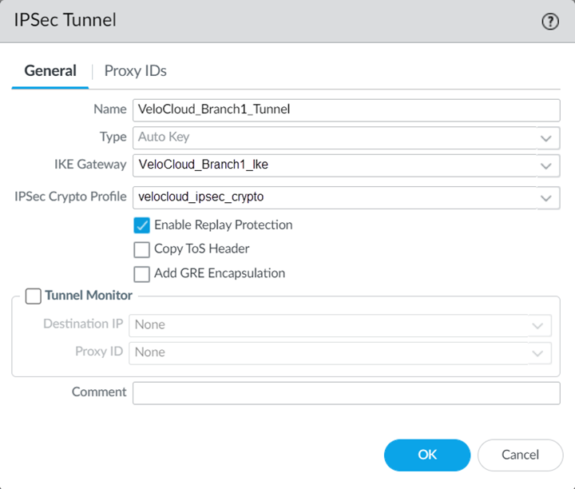The width and height of the screenshot is (575, 489).
Task: Select the velocloud_ipsec_crypto profile text field
Action: [331, 197]
